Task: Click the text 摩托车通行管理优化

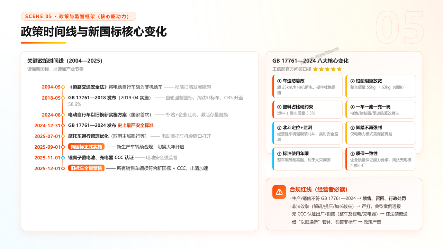Action: [89, 136]
